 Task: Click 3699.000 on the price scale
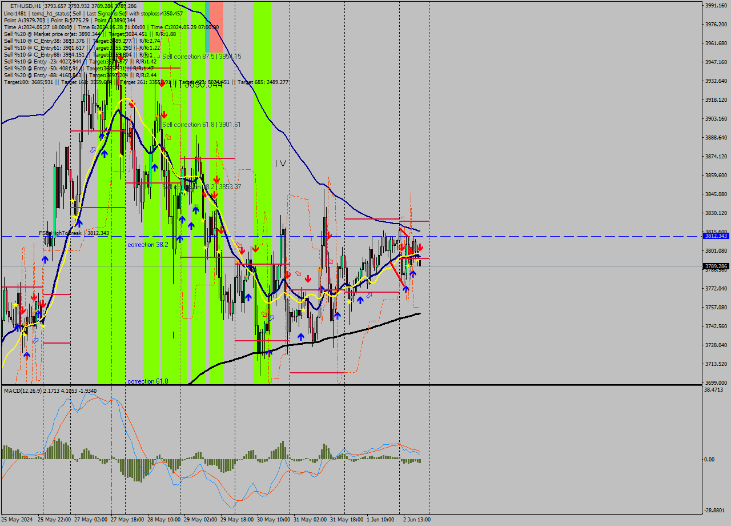[716, 382]
